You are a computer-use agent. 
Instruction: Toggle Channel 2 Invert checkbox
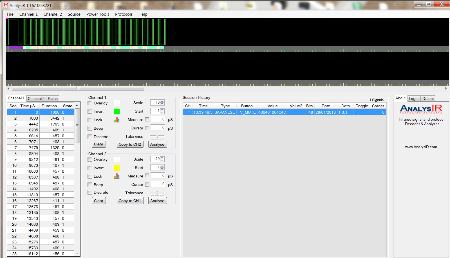click(x=90, y=168)
